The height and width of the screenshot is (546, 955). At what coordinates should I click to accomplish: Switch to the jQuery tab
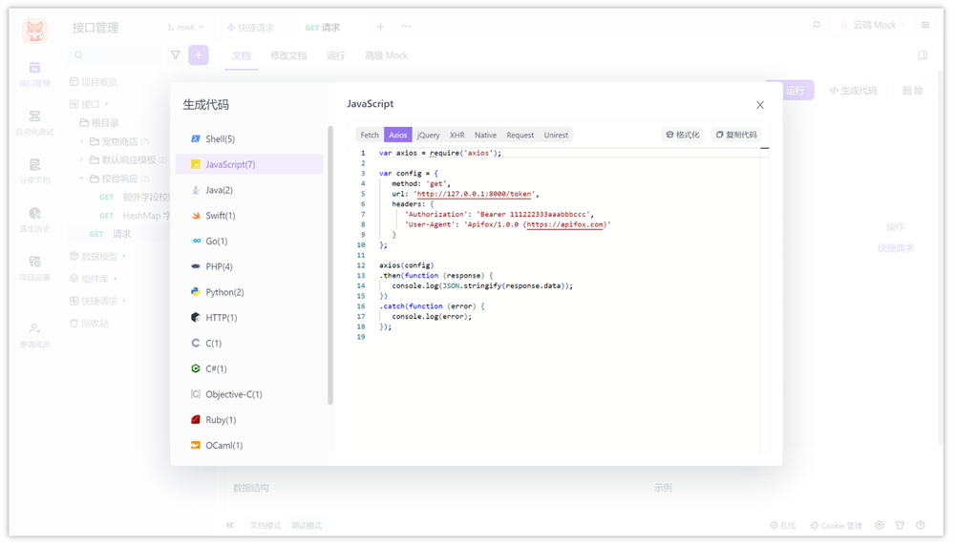click(x=428, y=136)
